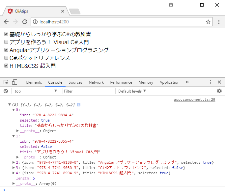This screenshot has height=196, width=225.
Task: Open the Memory tab
Action: pyautogui.click(x=146, y=82)
